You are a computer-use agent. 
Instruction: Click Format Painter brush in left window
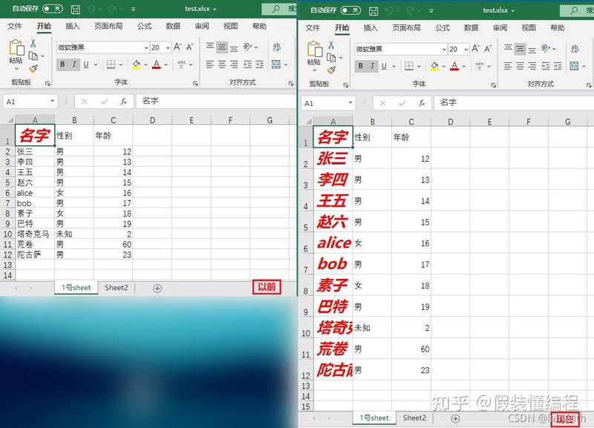[33, 68]
